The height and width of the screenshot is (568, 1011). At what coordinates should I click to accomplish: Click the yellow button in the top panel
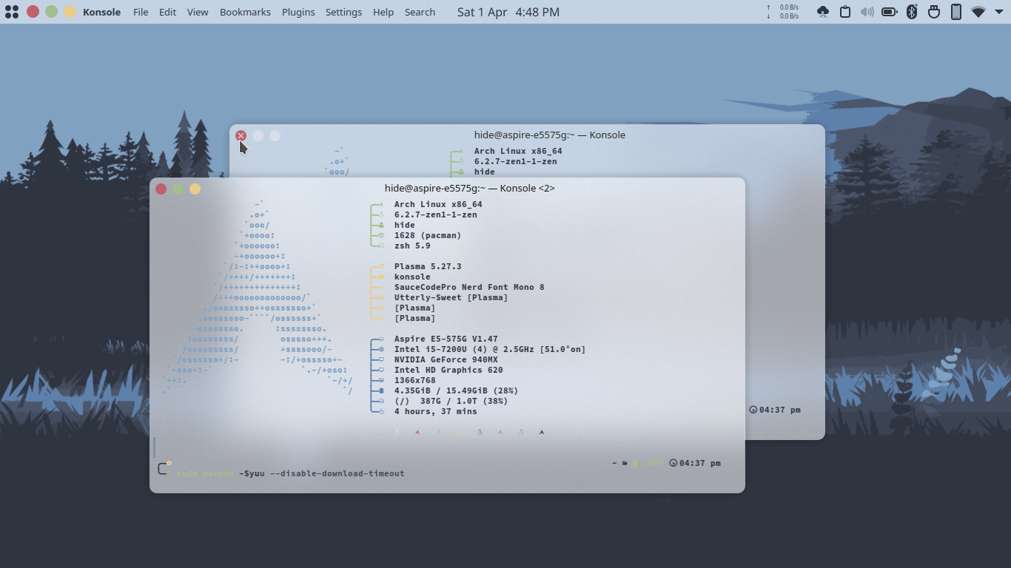(x=70, y=12)
